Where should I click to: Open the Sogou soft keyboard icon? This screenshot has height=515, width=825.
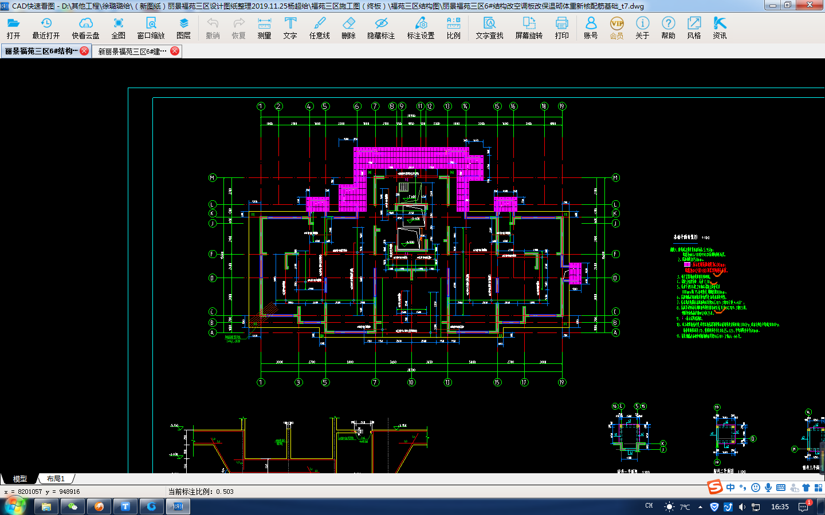tap(781, 488)
